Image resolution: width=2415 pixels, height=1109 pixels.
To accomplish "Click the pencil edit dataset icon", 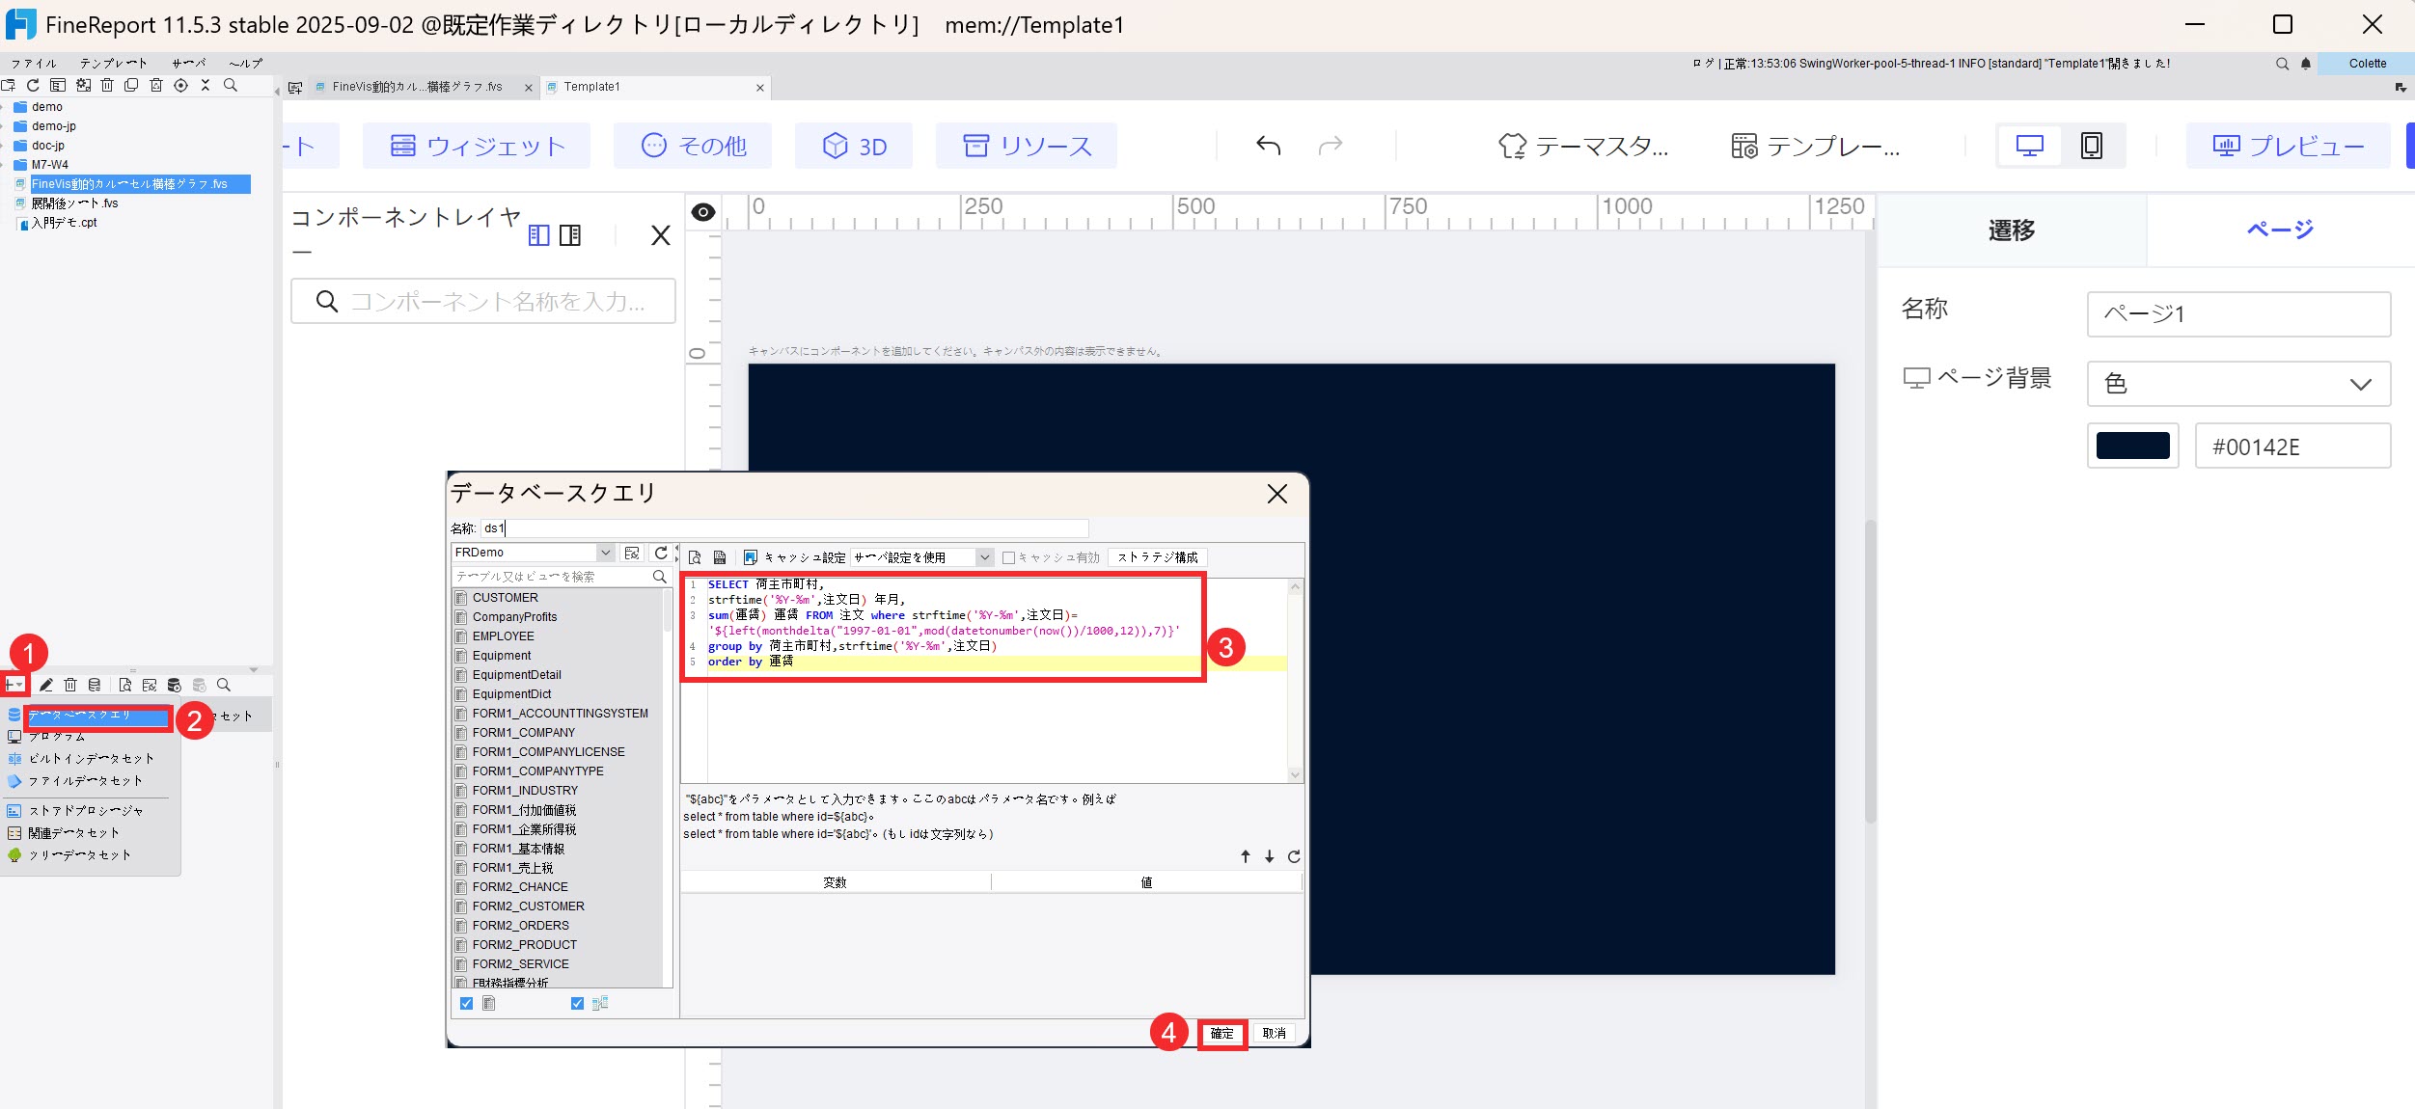I will 45,685.
